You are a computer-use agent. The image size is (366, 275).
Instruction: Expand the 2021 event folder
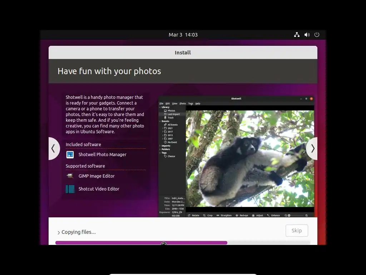pos(163,128)
